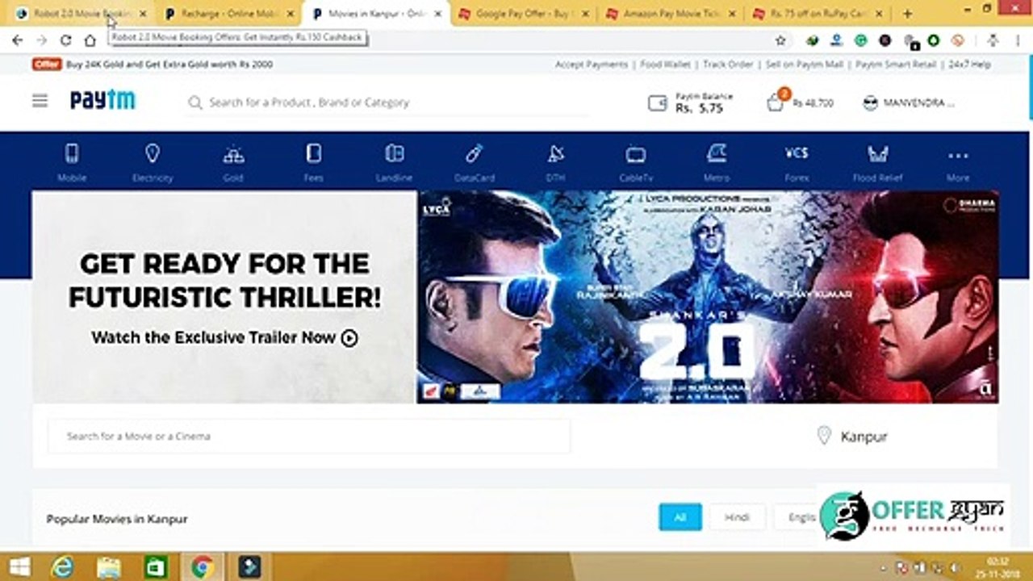Switch to the Rs. 75 off on RuPay tab

click(817, 14)
